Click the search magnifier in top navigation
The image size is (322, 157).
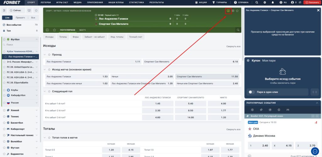coord(257,2)
